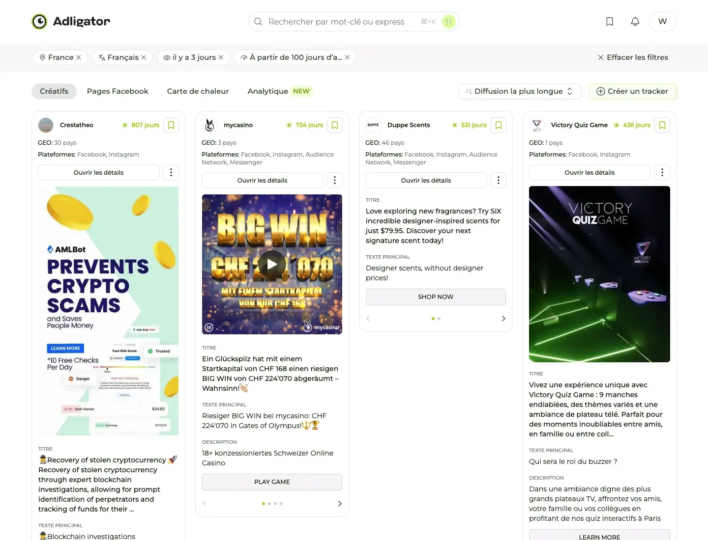This screenshot has width=708, height=540.
Task: Click the search magnifier icon
Action: tap(258, 22)
